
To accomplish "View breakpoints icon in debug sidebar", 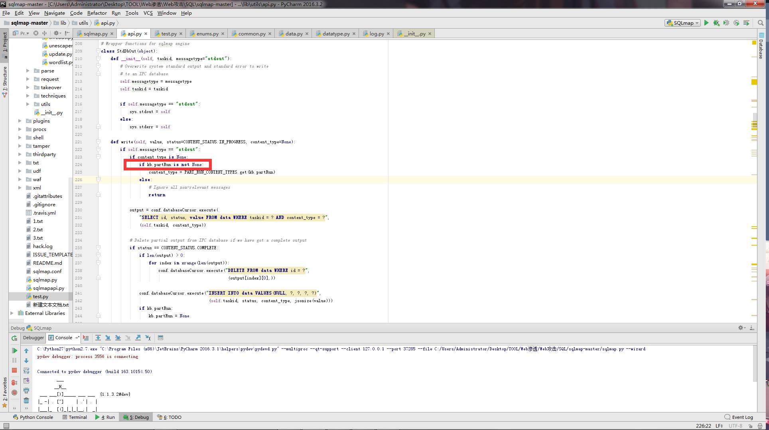I will click(x=14, y=383).
